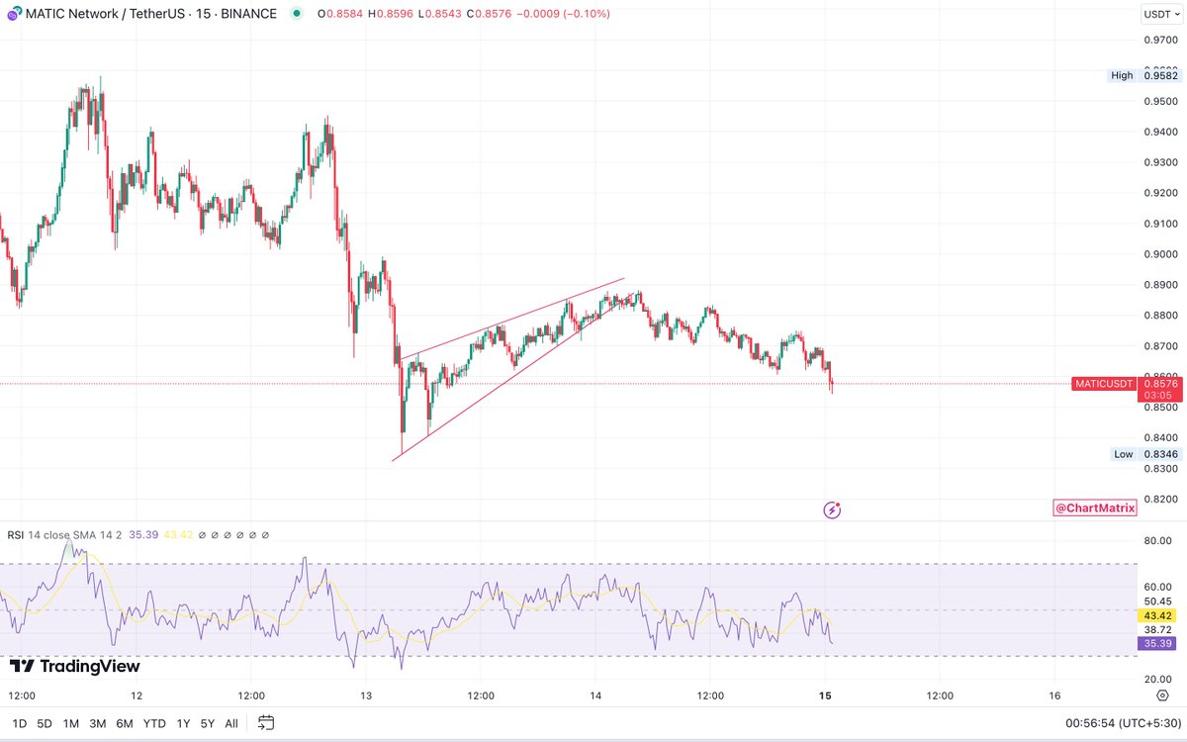Click 0.9500 on the price scale
Image resolution: width=1187 pixels, height=742 pixels.
pyautogui.click(x=1160, y=101)
